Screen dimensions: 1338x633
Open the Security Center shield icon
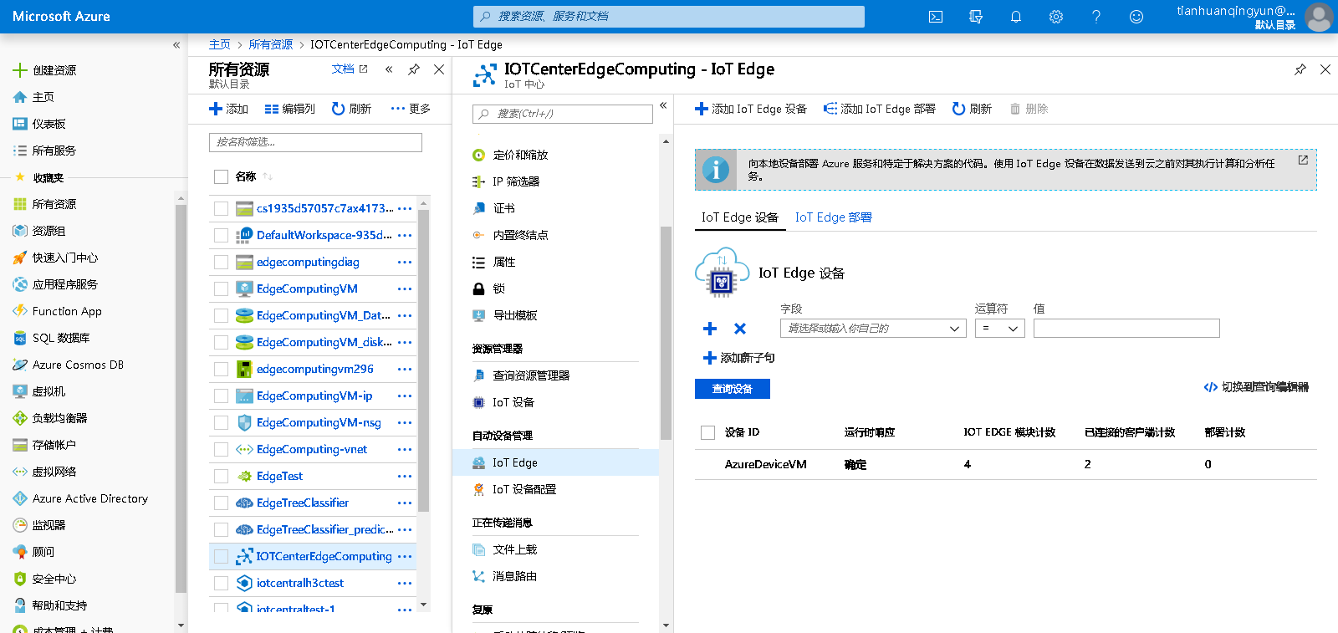pyautogui.click(x=20, y=579)
